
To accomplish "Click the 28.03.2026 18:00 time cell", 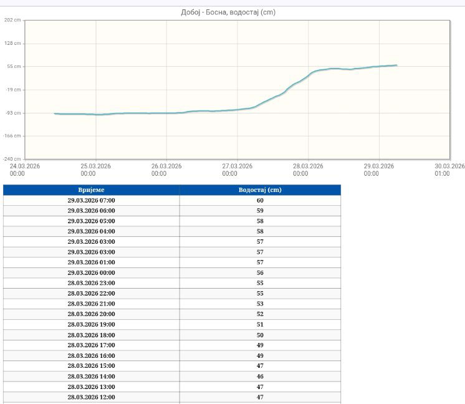I will tap(91, 335).
